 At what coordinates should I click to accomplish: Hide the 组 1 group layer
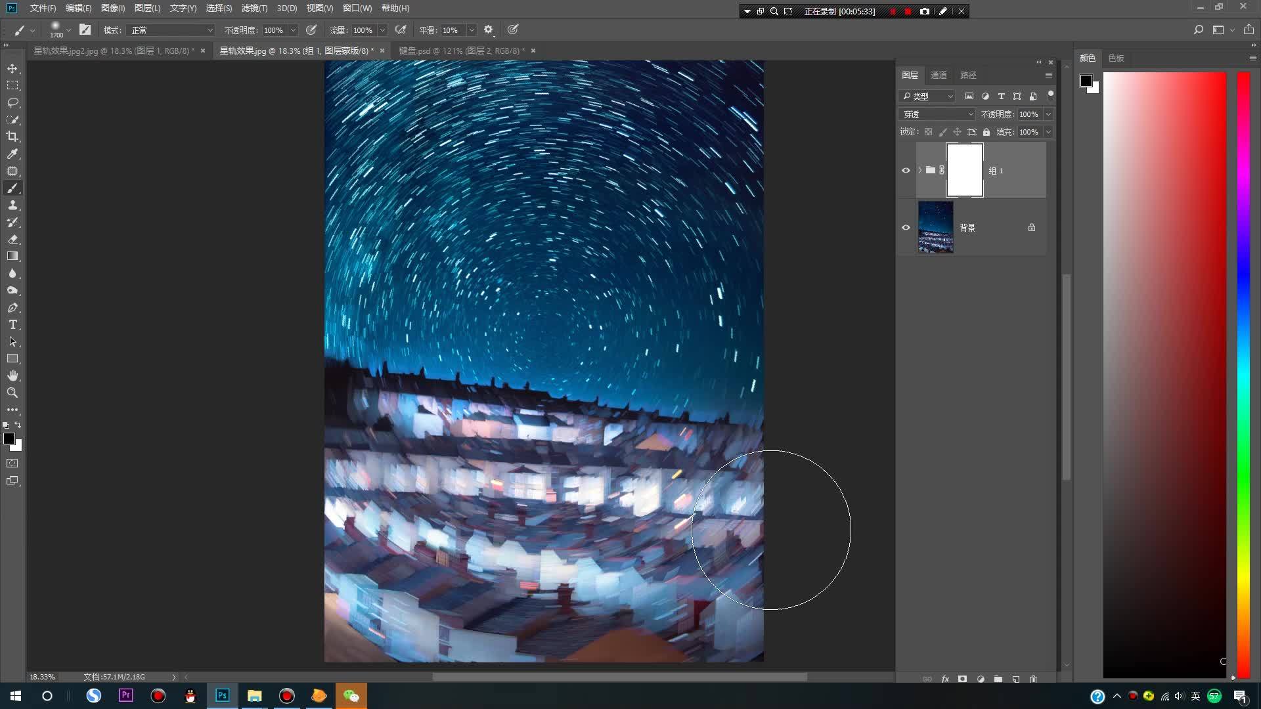coord(906,170)
